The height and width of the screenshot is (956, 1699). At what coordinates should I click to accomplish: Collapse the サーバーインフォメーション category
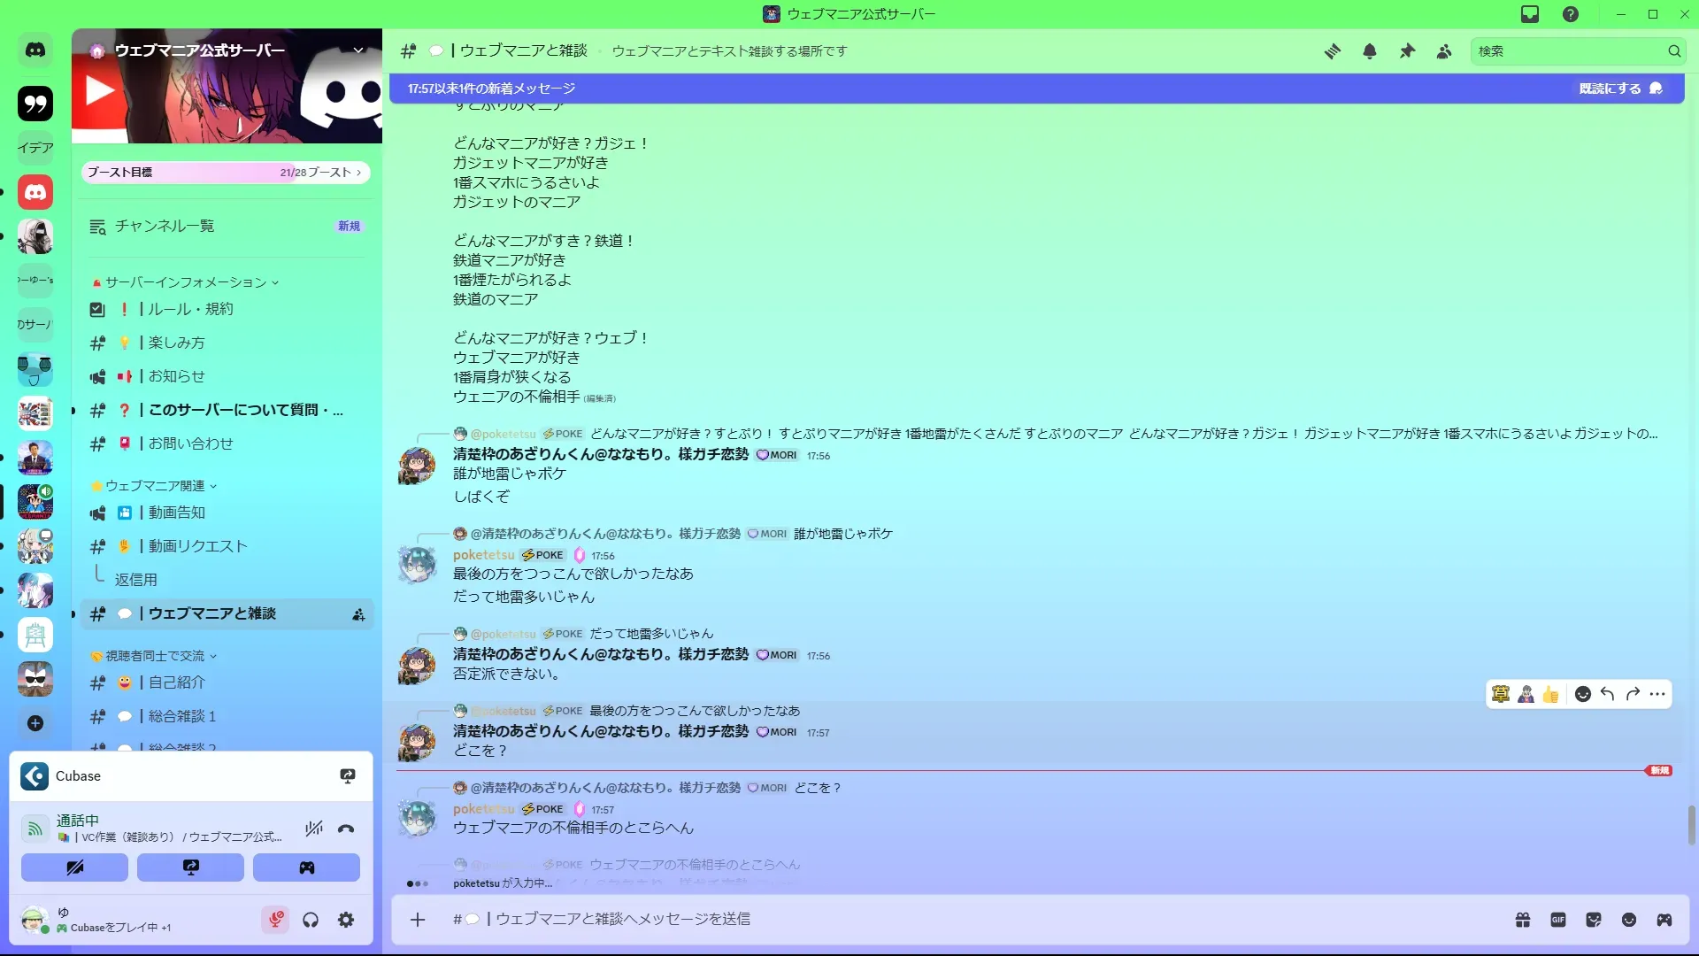tap(186, 282)
